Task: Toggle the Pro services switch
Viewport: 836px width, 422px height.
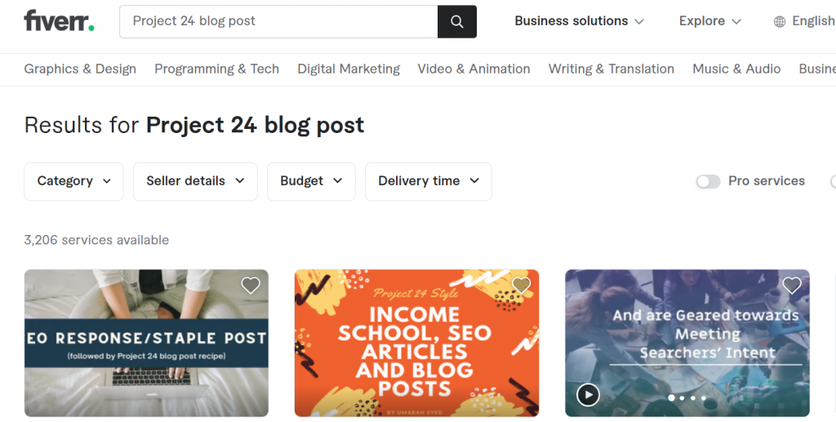Action: 708,181
